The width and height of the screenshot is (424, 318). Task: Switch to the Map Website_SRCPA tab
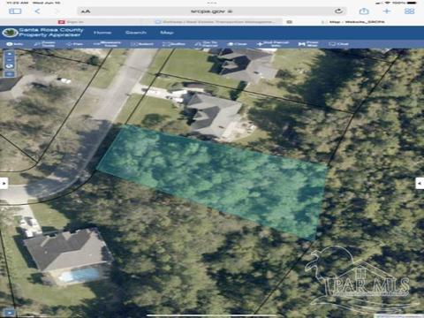tap(353, 22)
